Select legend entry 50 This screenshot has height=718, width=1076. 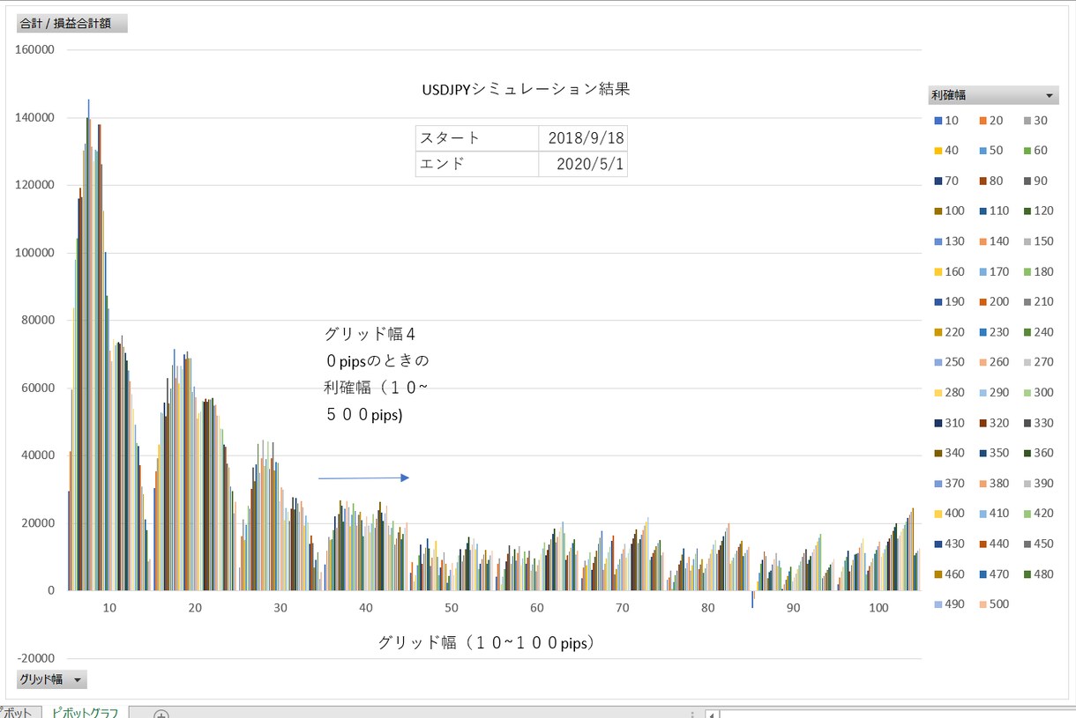point(990,151)
